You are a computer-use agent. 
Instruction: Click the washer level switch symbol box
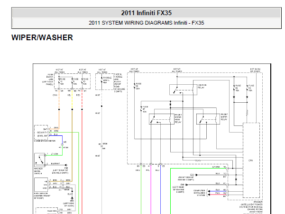pyautogui.click(x=40, y=160)
